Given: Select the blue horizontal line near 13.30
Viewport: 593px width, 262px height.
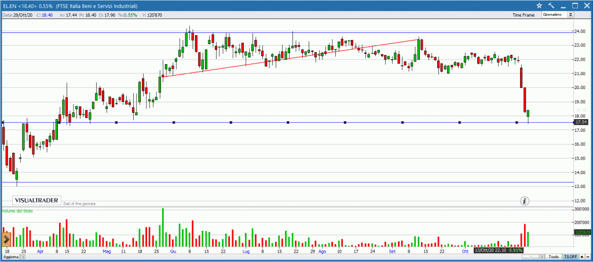Looking at the screenshot, I should point(287,182).
